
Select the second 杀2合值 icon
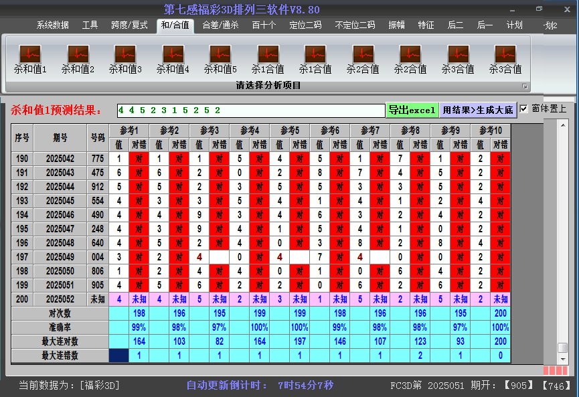point(410,59)
